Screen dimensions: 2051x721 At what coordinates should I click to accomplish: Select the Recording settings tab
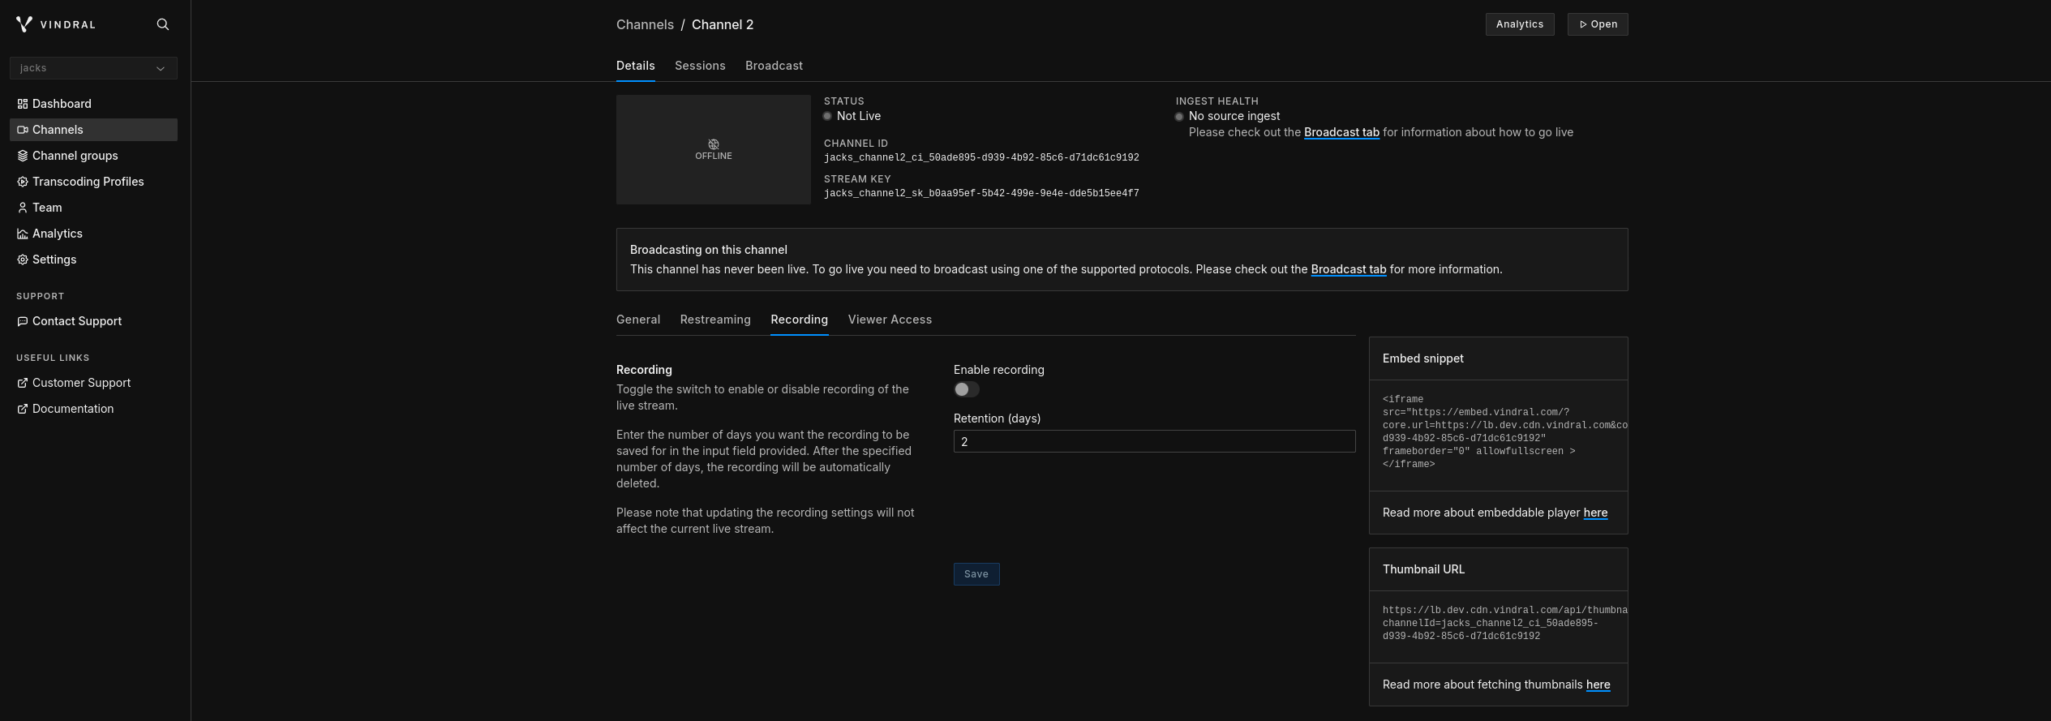pyautogui.click(x=800, y=320)
